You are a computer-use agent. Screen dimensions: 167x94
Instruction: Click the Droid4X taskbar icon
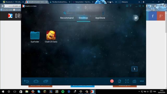(93, 92)
